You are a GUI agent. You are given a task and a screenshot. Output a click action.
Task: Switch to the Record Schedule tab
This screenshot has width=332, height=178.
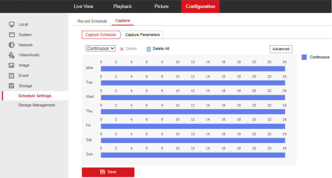coord(92,21)
